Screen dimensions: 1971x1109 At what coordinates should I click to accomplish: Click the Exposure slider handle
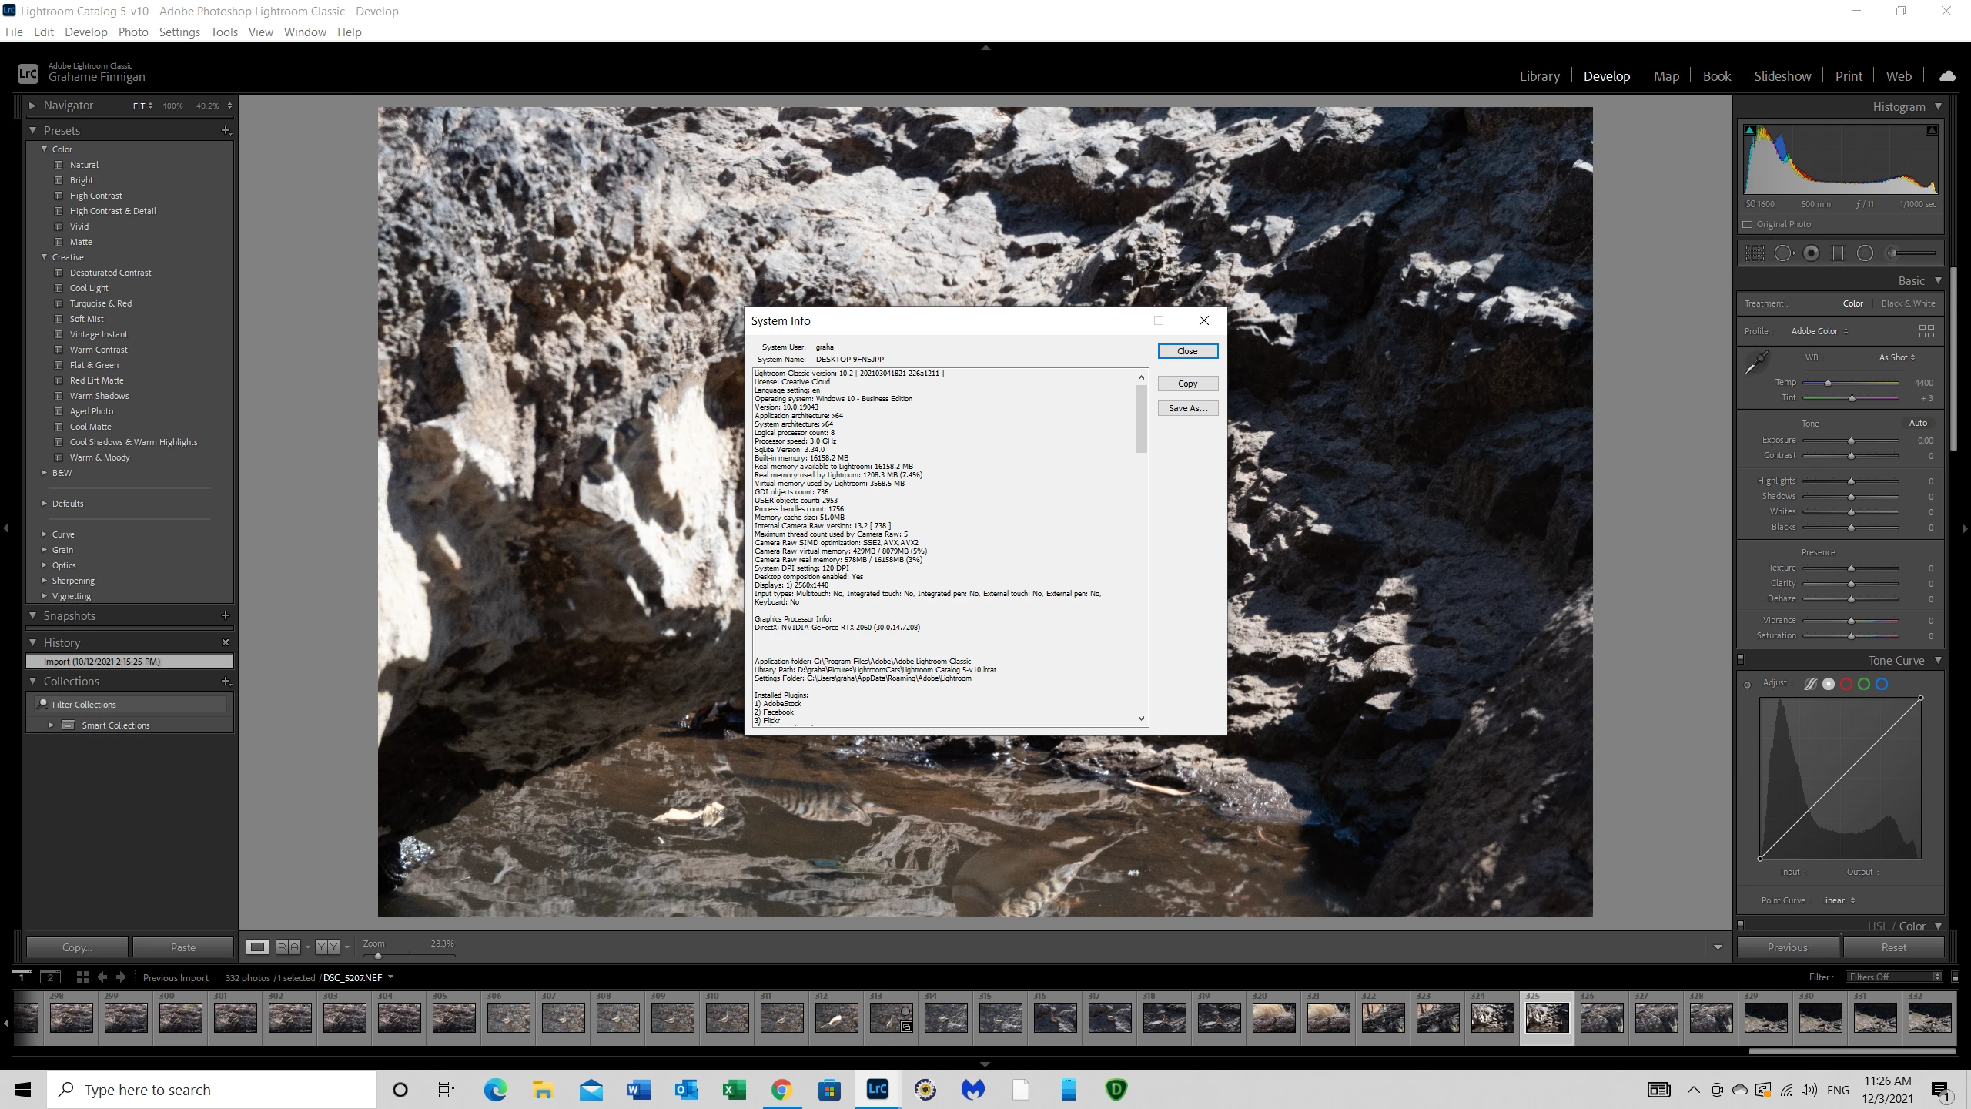[x=1851, y=441]
